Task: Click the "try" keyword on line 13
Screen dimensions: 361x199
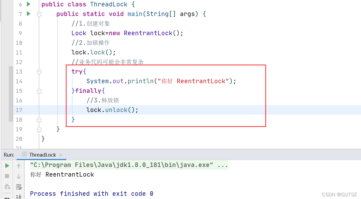Action: pyautogui.click(x=77, y=71)
